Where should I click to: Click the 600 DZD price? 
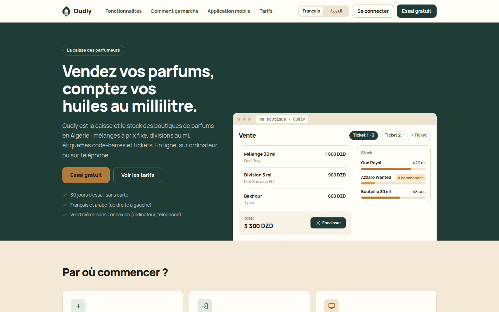tap(337, 196)
